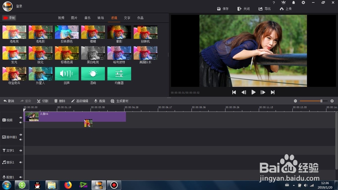
Task: Toggle visibility eye of 文字1 track
Action: 21,150
